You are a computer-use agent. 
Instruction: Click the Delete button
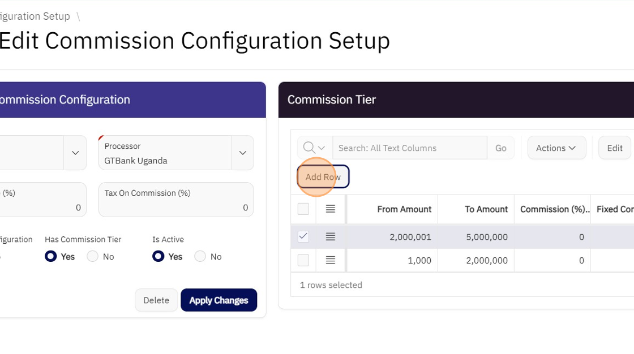click(x=156, y=300)
